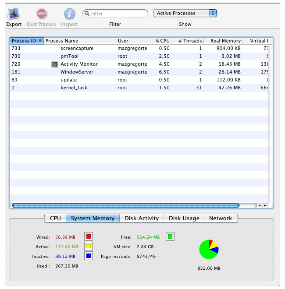The height and width of the screenshot is (289, 285).
Task: Open the Disk Activity tab
Action: tap(142, 218)
